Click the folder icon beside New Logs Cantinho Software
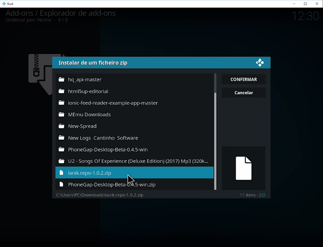This screenshot has width=323, height=247. [62, 138]
